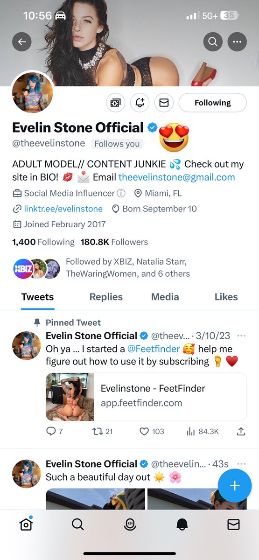Open Spaces microphone icon in bottom bar

[129, 525]
